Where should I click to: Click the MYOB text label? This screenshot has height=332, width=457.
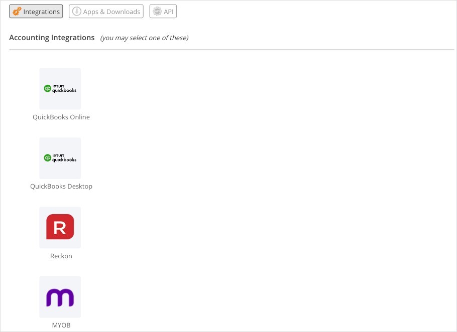tap(61, 325)
